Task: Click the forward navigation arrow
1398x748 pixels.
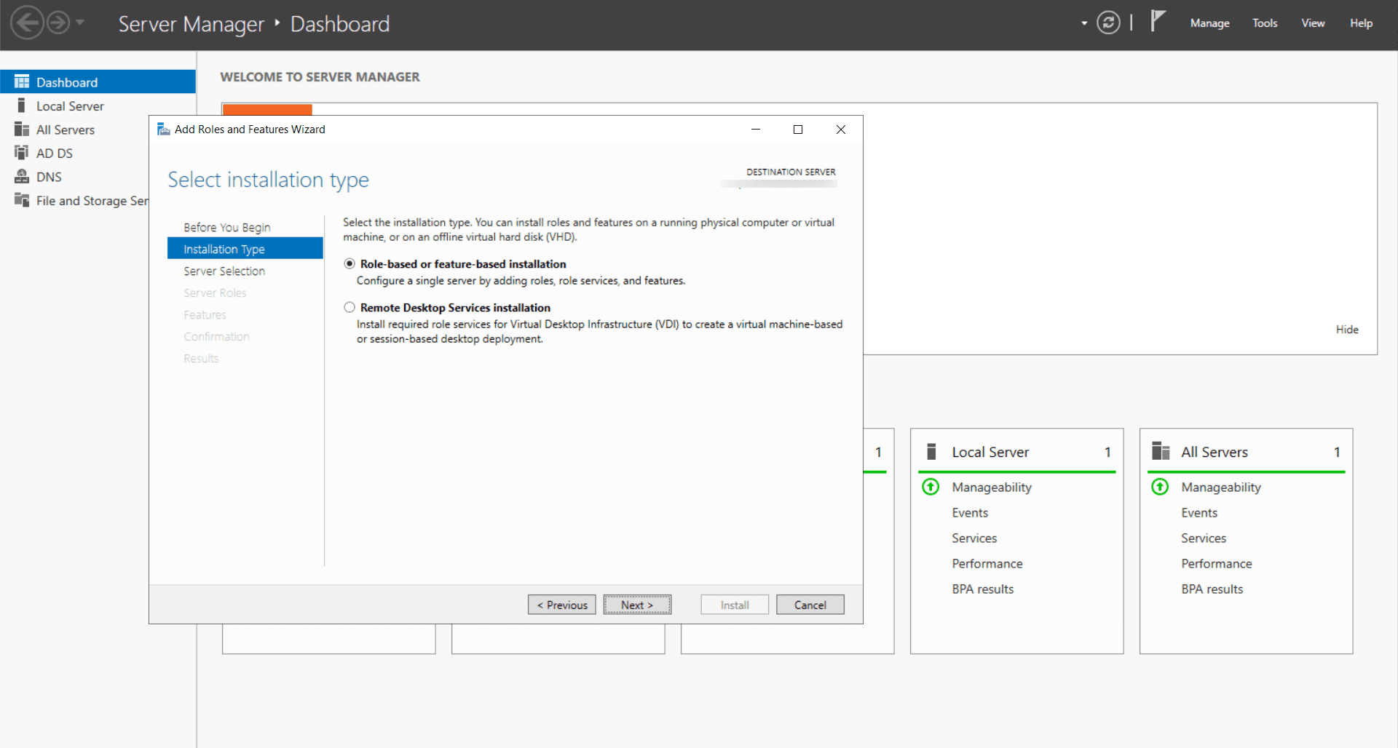Action: click(x=58, y=23)
